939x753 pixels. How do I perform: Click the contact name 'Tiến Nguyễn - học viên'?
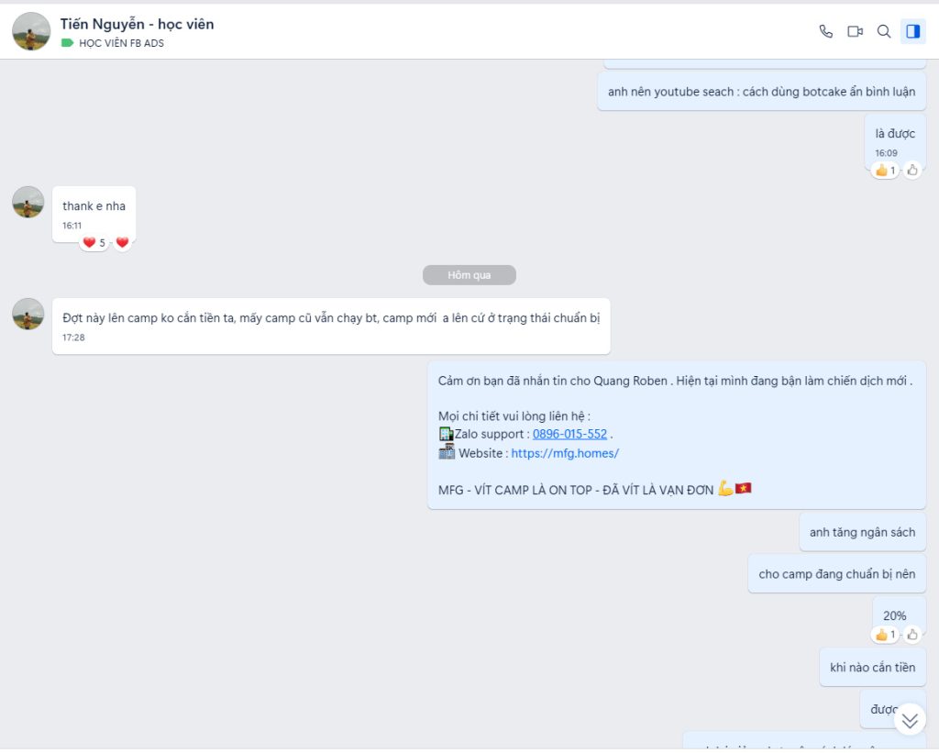click(x=137, y=24)
